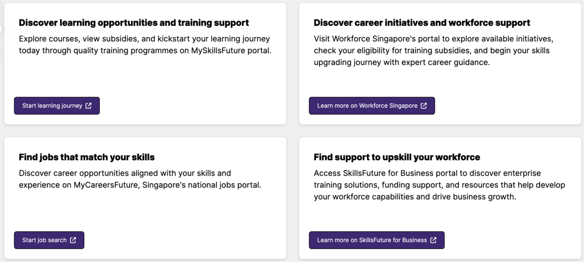584x262 pixels.
Task: Open the Start learning journey button
Action: 57,105
